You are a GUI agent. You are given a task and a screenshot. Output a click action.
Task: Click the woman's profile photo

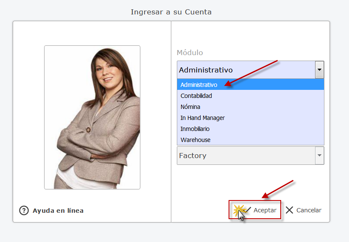click(92, 117)
